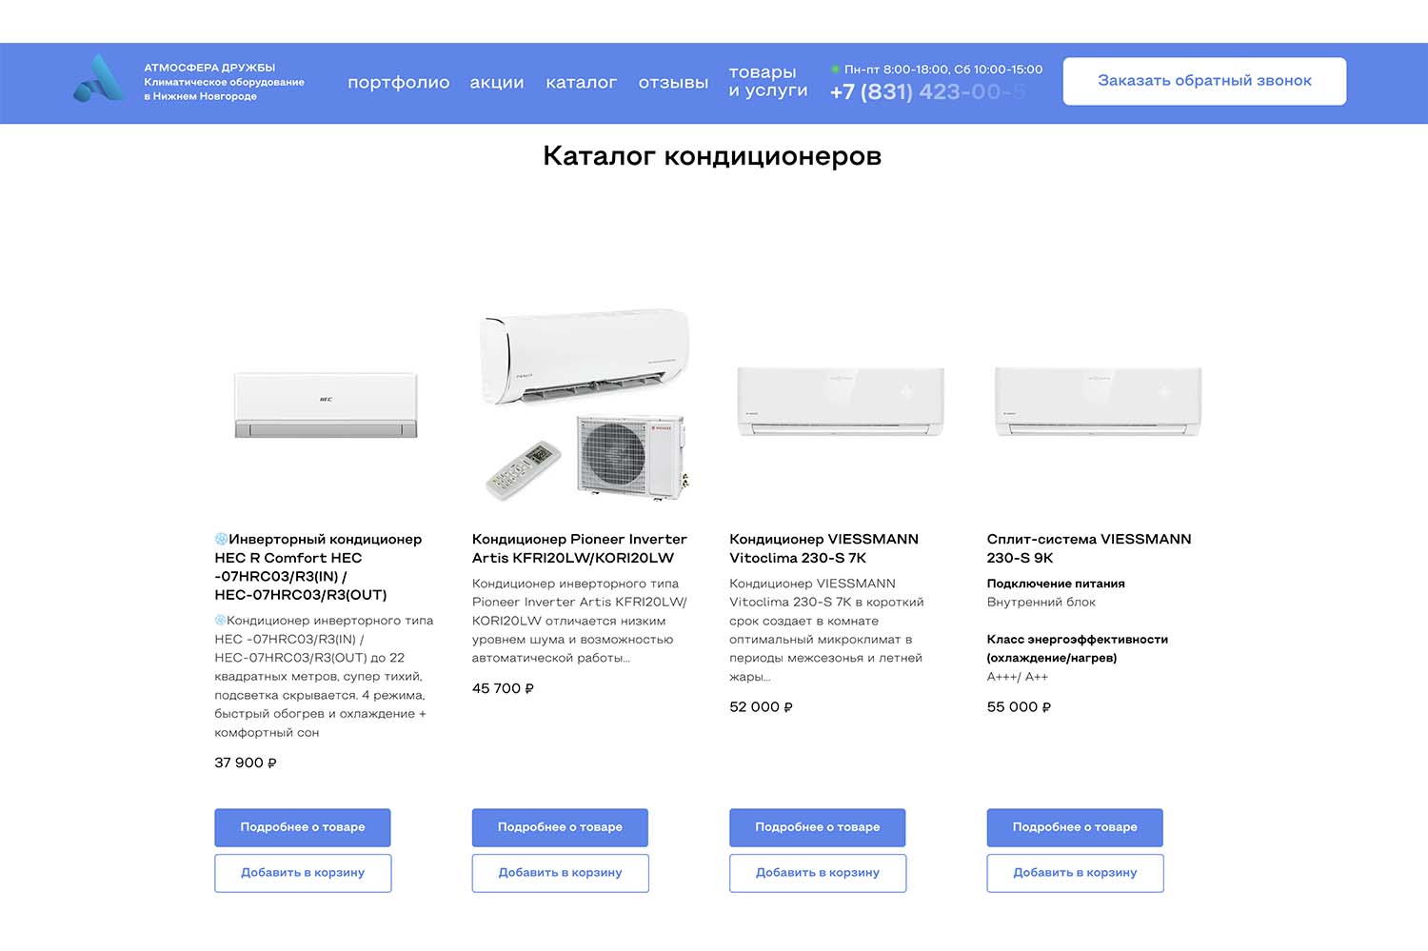The width and height of the screenshot is (1428, 951).
Task: Select товары и услуги in header
Action: coord(767,81)
